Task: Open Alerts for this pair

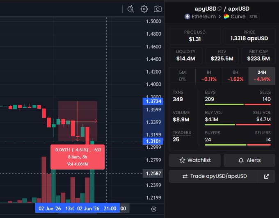Action: [x=249, y=160]
